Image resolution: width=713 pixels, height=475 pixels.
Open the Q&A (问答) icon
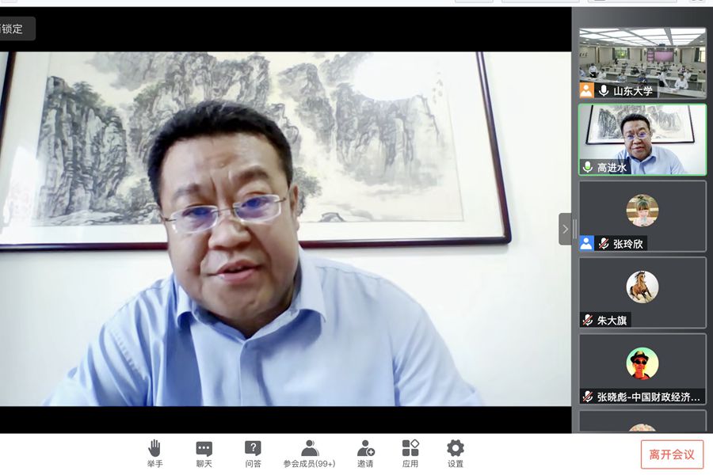(253, 449)
